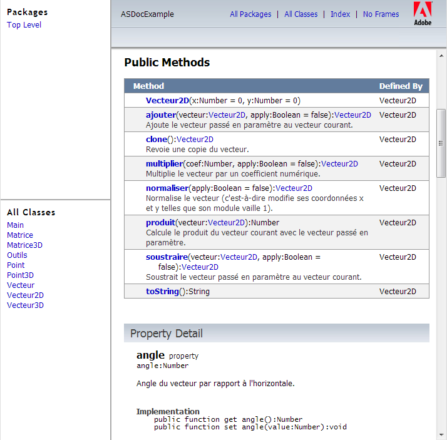Open the Vecteur class
The height and width of the screenshot is (440, 447).
click(21, 285)
